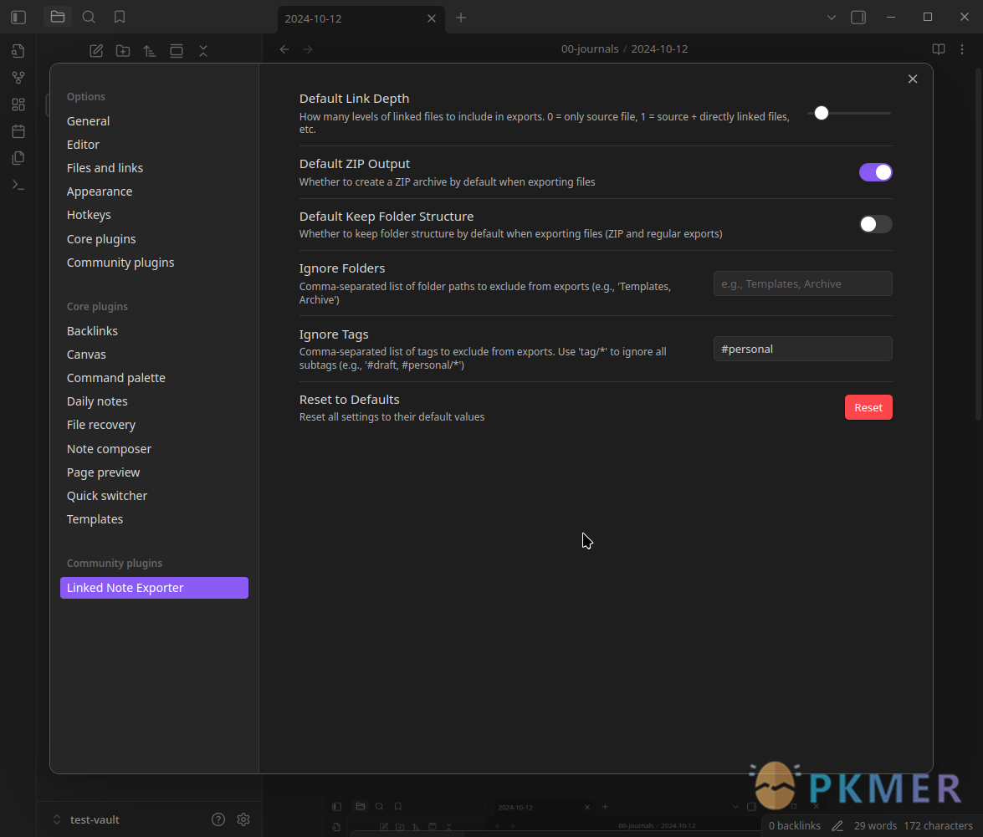Click the red Reset button
Viewport: 983px width, 837px height.
pos(868,407)
